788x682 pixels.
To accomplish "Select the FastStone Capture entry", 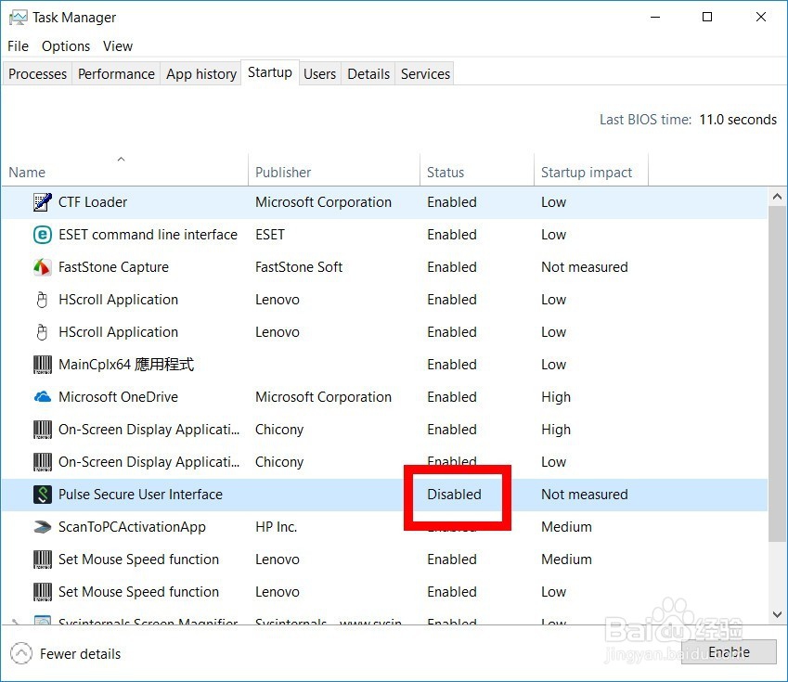I will click(x=113, y=267).
